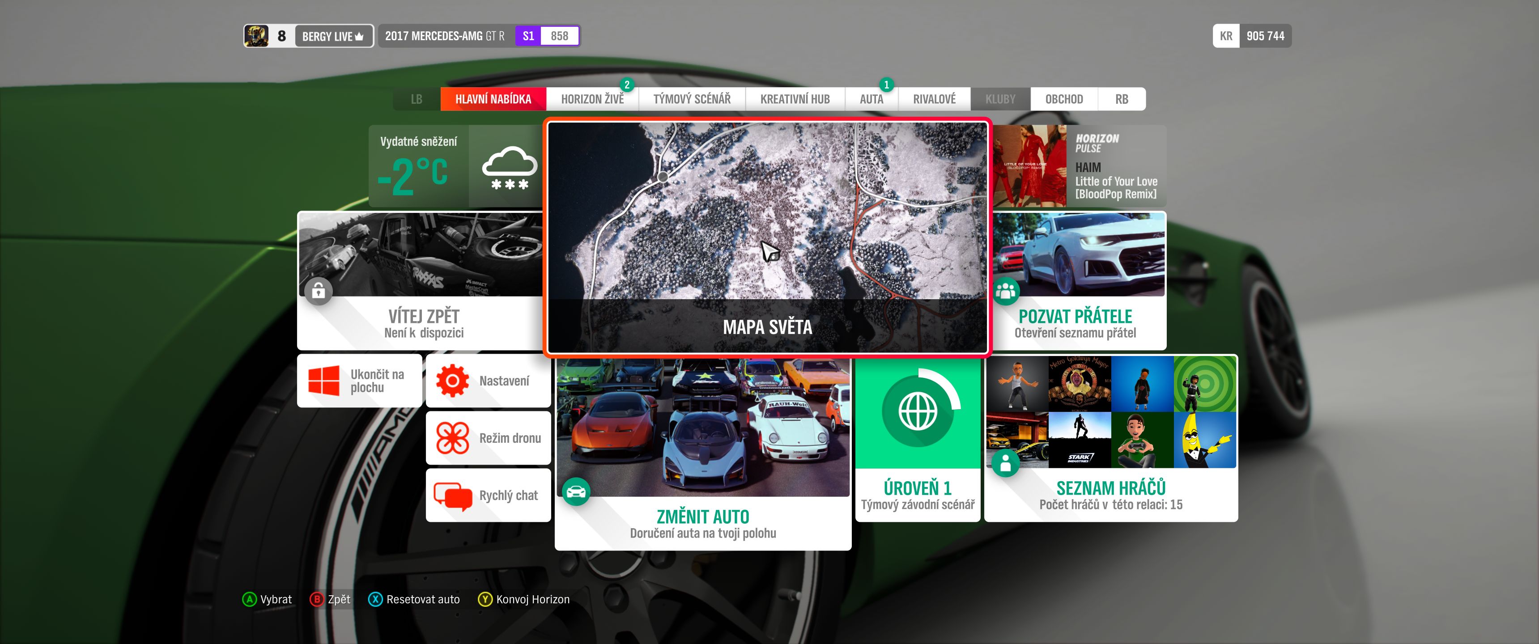Click the notification badge 2 on Horizon Živě

[627, 85]
